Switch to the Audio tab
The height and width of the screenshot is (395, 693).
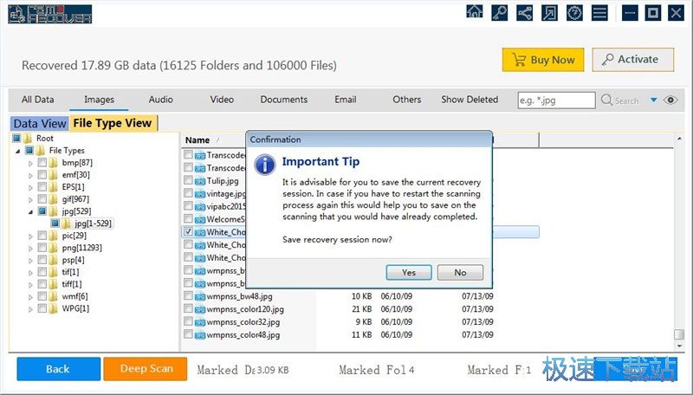[161, 100]
